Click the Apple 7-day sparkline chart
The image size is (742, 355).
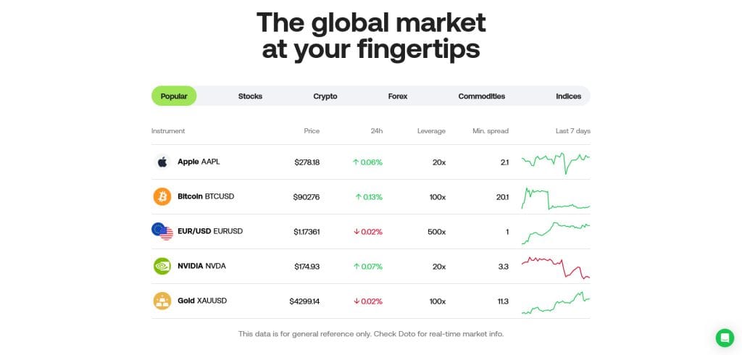[556, 161]
